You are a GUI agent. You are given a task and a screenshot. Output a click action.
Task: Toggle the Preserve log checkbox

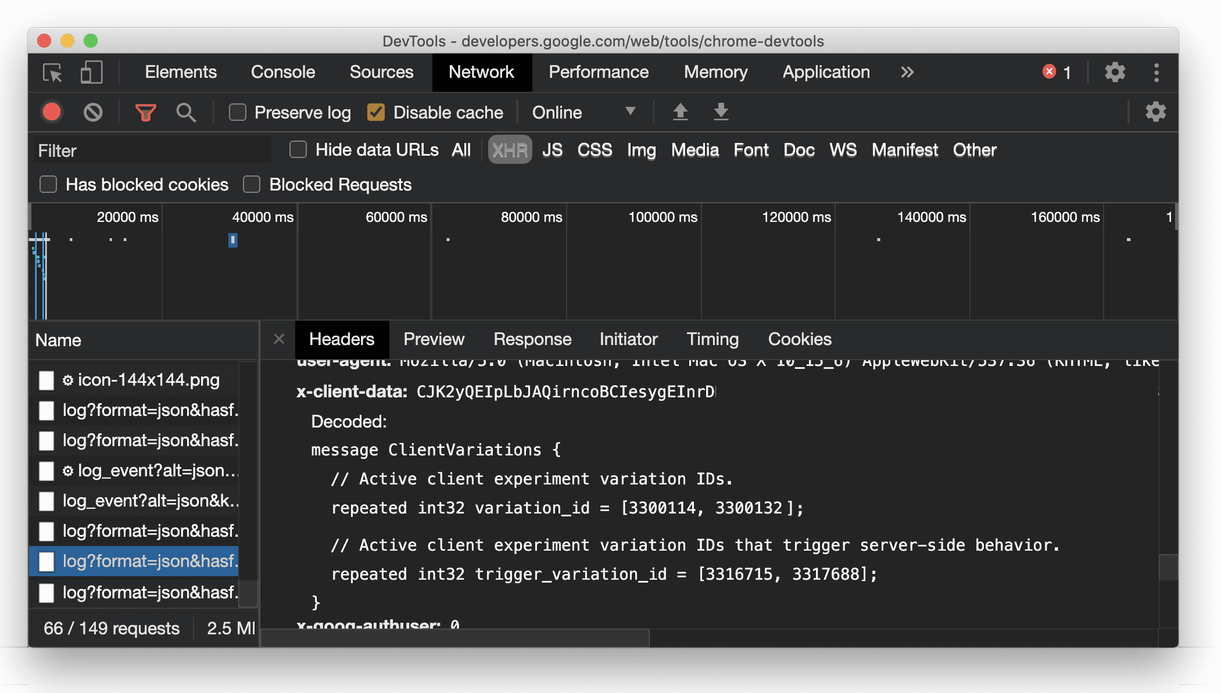point(237,112)
